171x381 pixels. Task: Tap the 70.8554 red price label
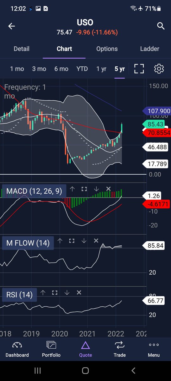coord(157,133)
